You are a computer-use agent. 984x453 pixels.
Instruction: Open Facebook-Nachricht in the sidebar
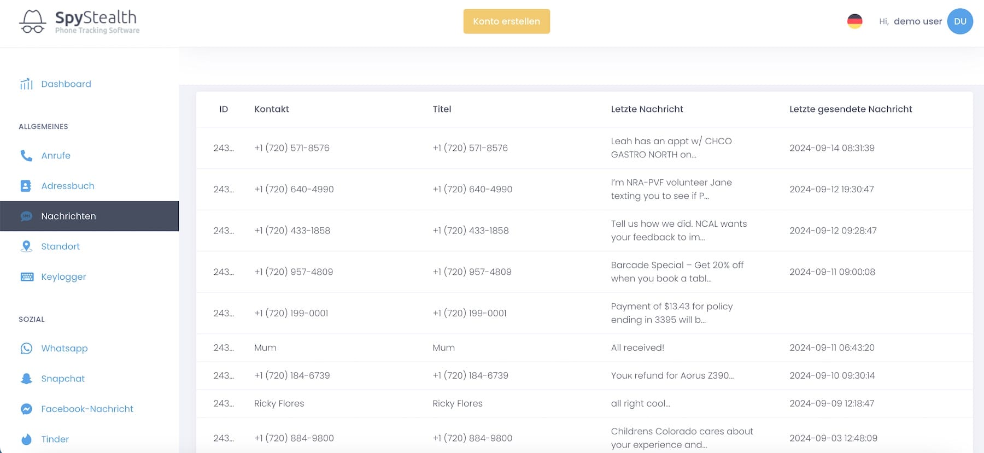click(87, 409)
